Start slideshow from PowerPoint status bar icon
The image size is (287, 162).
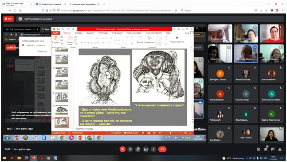pyautogui.click(x=160, y=133)
